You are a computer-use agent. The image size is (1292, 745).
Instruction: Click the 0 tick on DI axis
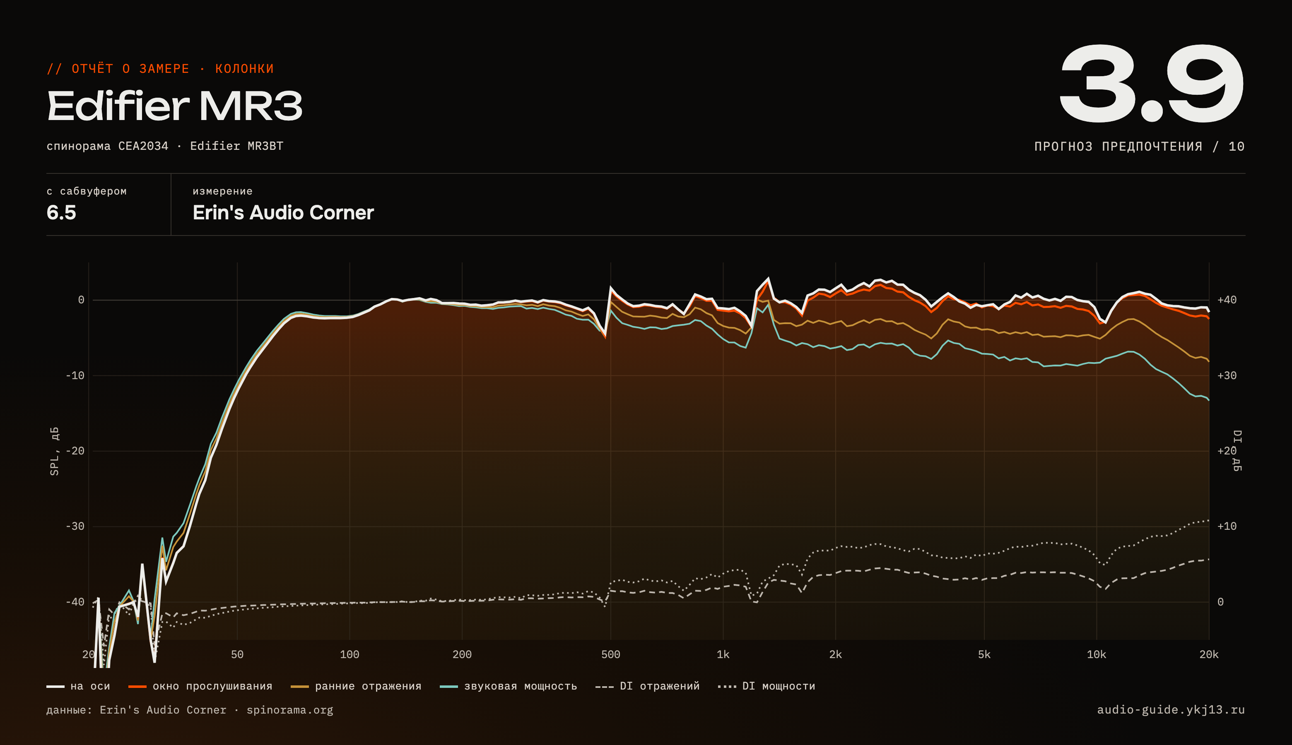(1220, 602)
